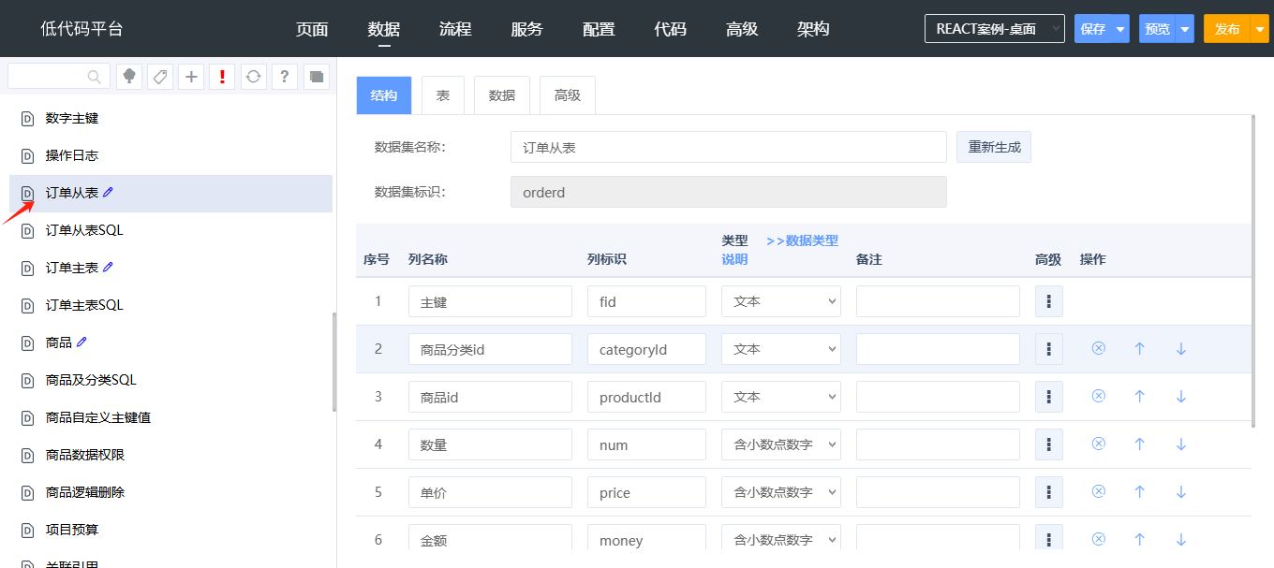Open advanced menu for 商品分类id row
The width and height of the screenshot is (1274, 568).
point(1049,349)
